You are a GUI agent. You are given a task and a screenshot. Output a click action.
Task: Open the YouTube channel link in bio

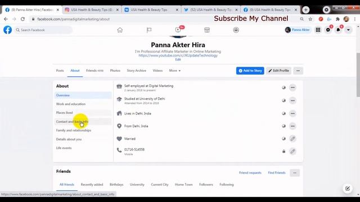[x=178, y=56]
